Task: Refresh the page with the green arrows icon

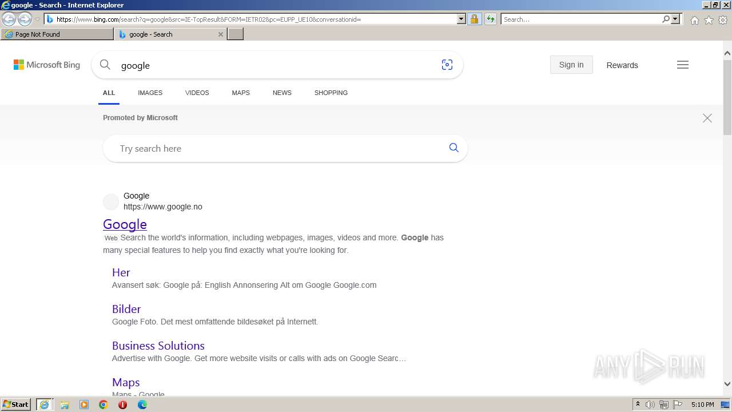Action: [491, 19]
